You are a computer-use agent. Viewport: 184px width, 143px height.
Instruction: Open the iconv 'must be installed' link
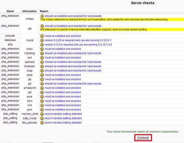[63, 49]
